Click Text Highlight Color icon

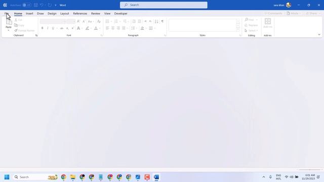(x=88, y=28)
